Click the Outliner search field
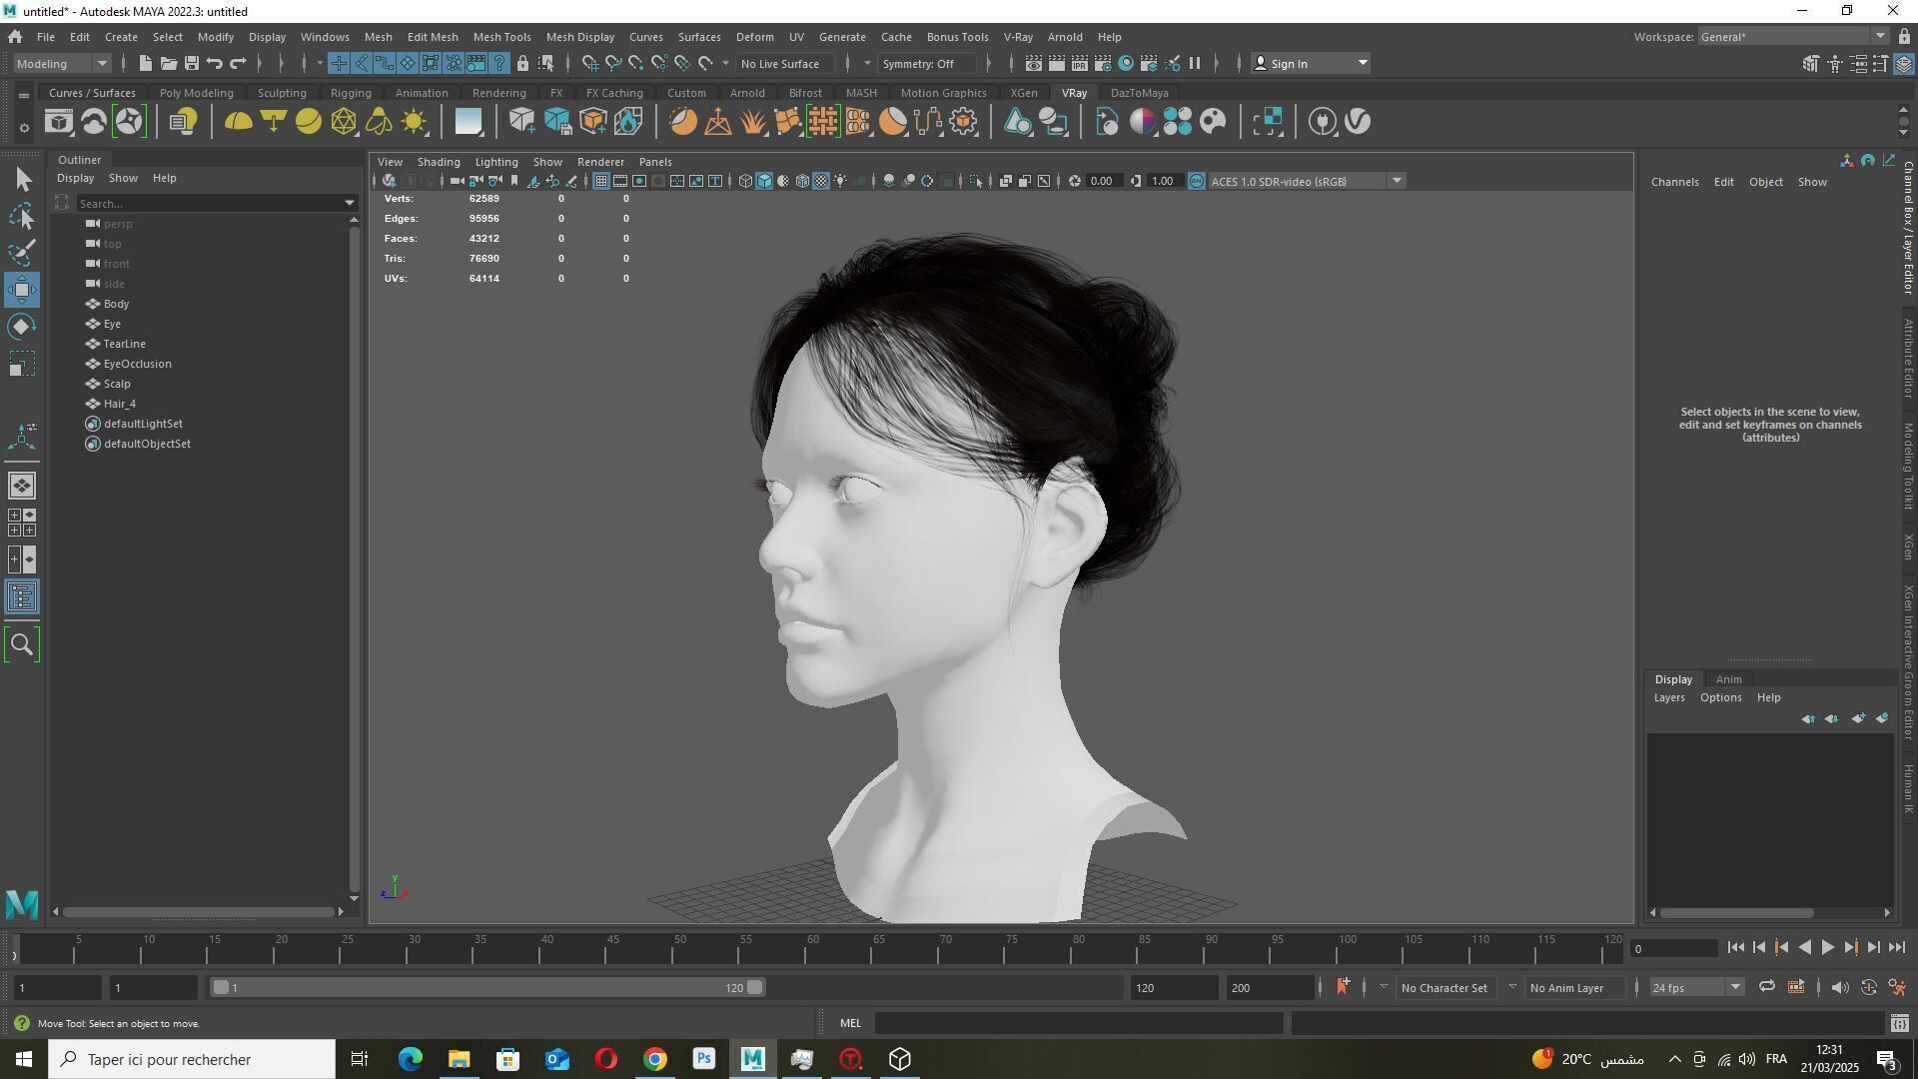Screen dimensions: 1918x1079 pyautogui.click(x=208, y=203)
